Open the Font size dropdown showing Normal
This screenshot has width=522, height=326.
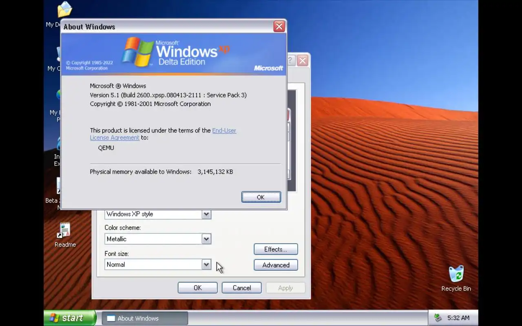pyautogui.click(x=206, y=265)
